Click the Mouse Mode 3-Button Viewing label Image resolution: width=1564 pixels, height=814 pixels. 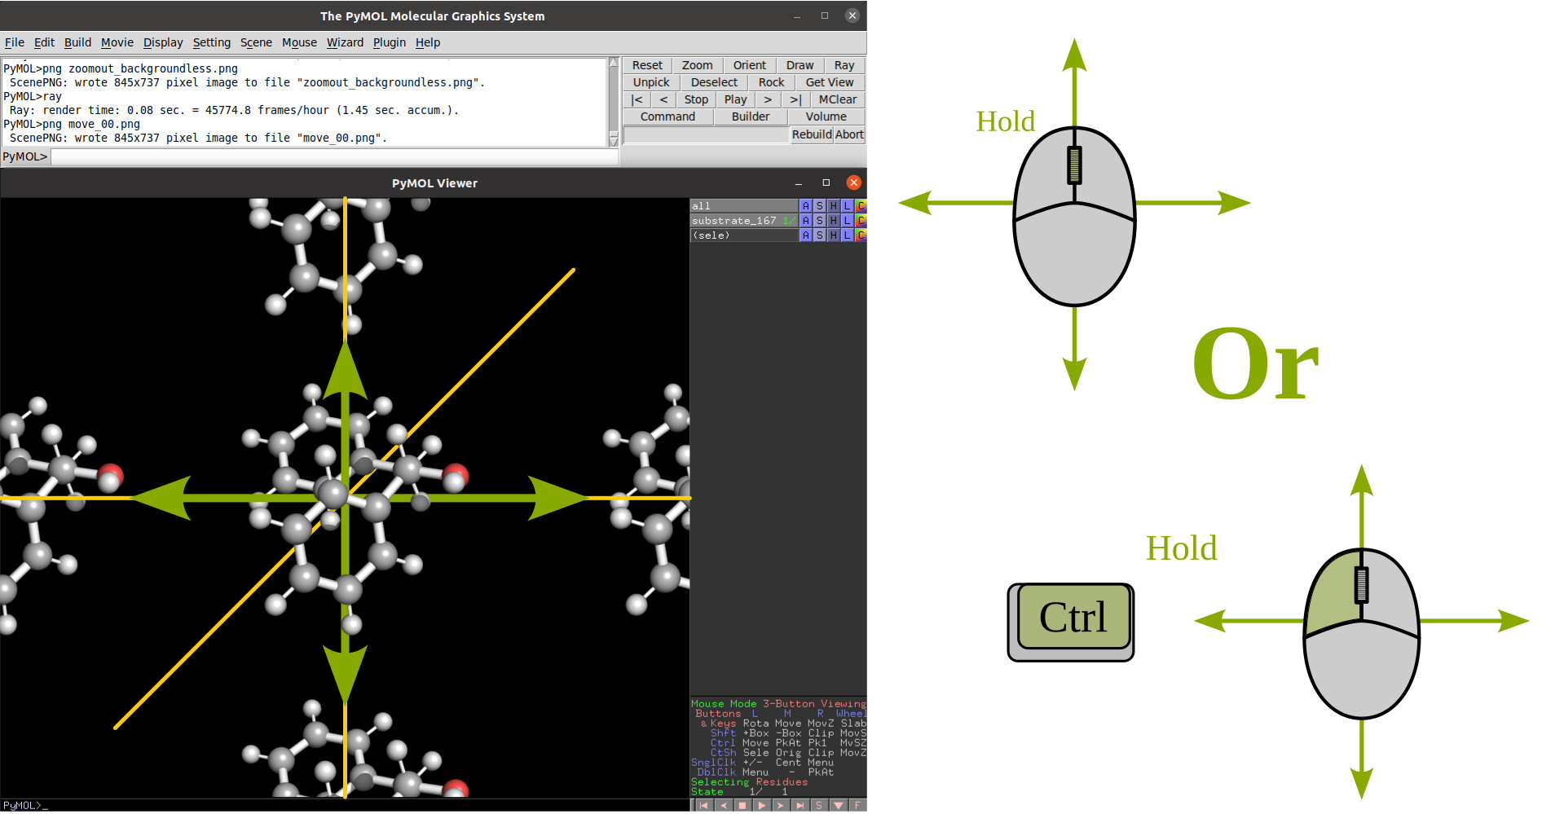(x=778, y=704)
